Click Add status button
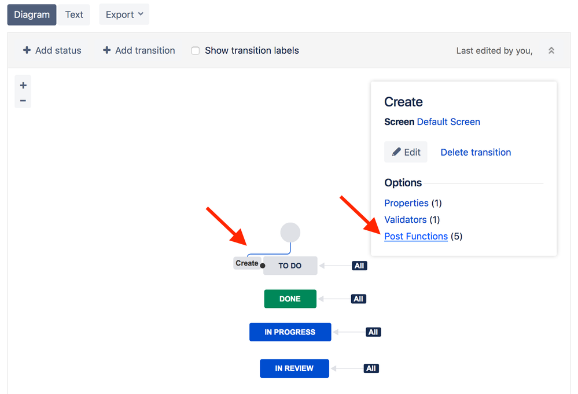Viewport: 578px width, 394px height. (x=52, y=50)
